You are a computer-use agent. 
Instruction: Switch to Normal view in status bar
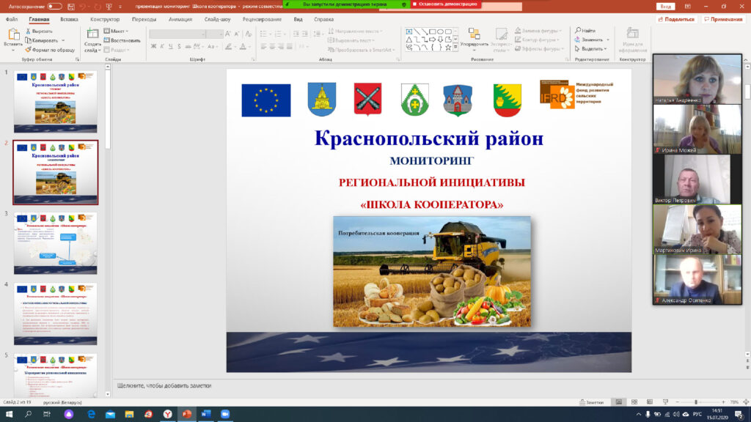[619, 402]
